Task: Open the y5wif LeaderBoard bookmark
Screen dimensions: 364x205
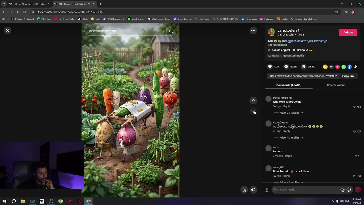Action: 159,19
